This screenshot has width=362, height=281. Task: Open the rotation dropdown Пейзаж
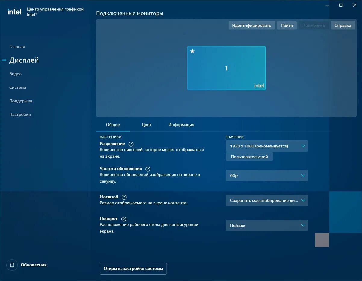point(267,225)
